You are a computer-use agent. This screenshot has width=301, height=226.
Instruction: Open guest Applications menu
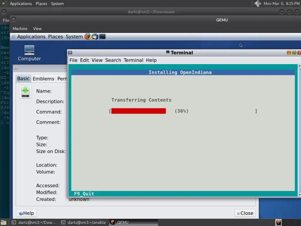(31, 36)
